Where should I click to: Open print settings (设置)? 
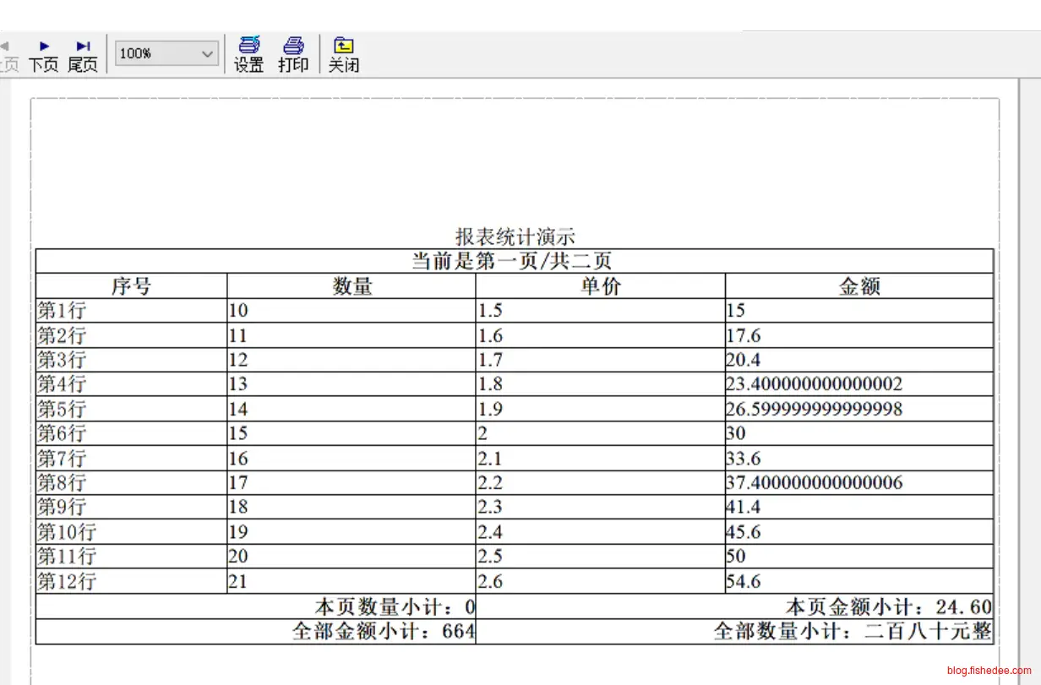tap(249, 55)
